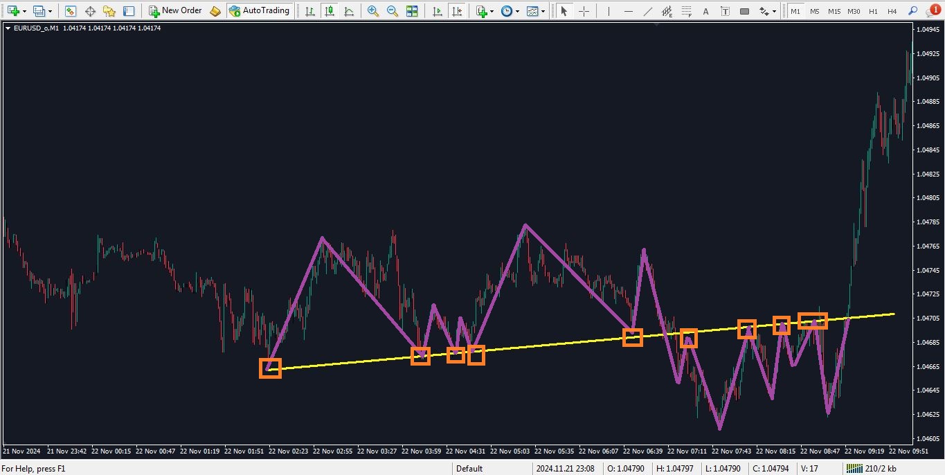Select the Crosshair cursor tool
This screenshot has width=945, height=475.
[x=584, y=11]
